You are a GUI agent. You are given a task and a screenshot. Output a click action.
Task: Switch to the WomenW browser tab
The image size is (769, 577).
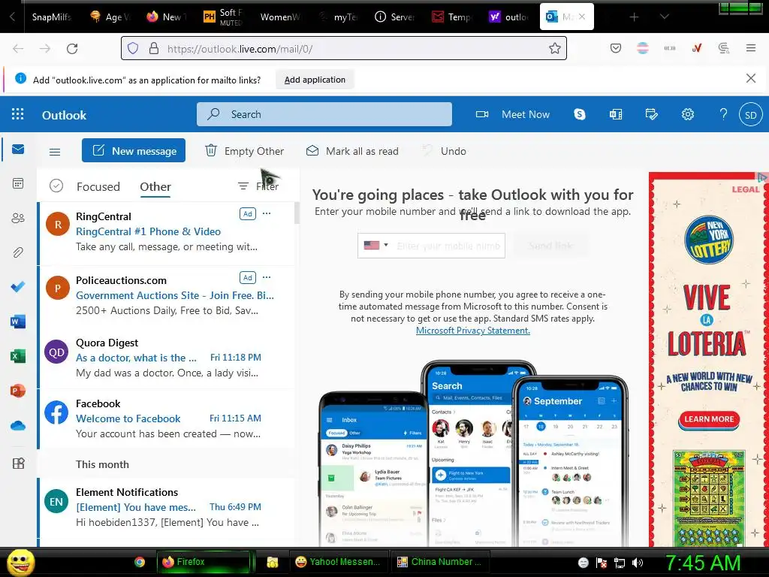[x=280, y=17]
